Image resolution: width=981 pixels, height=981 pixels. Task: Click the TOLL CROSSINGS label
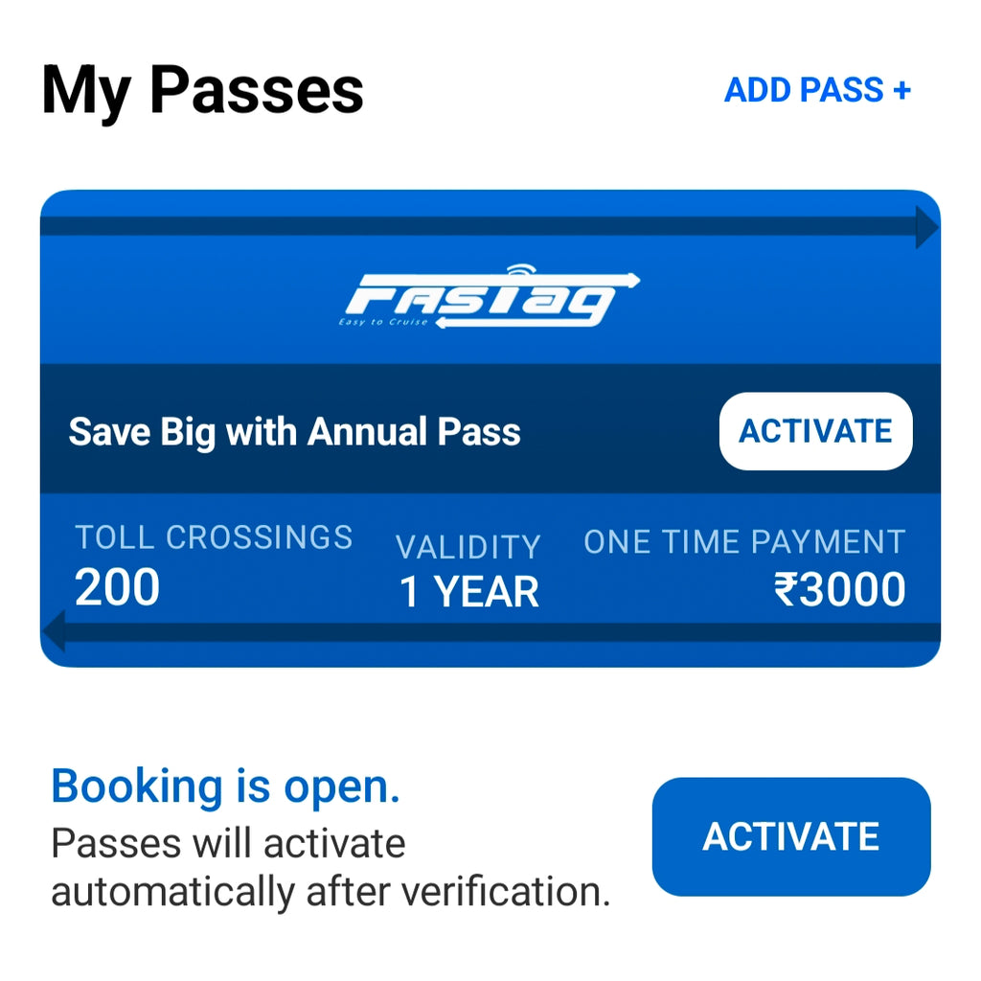click(x=214, y=537)
